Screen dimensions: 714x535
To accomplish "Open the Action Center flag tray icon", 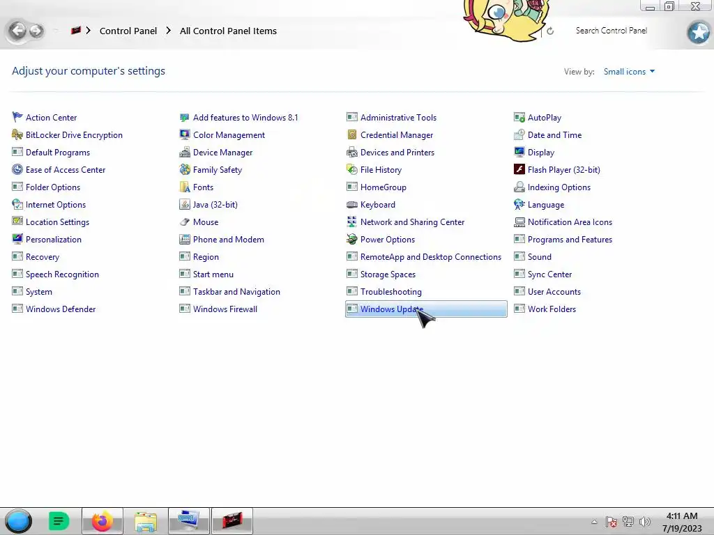I will 611,522.
